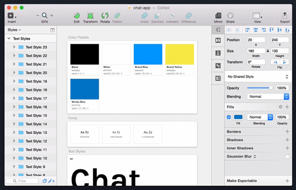Click the magnifier zoom icon

(44, 15)
